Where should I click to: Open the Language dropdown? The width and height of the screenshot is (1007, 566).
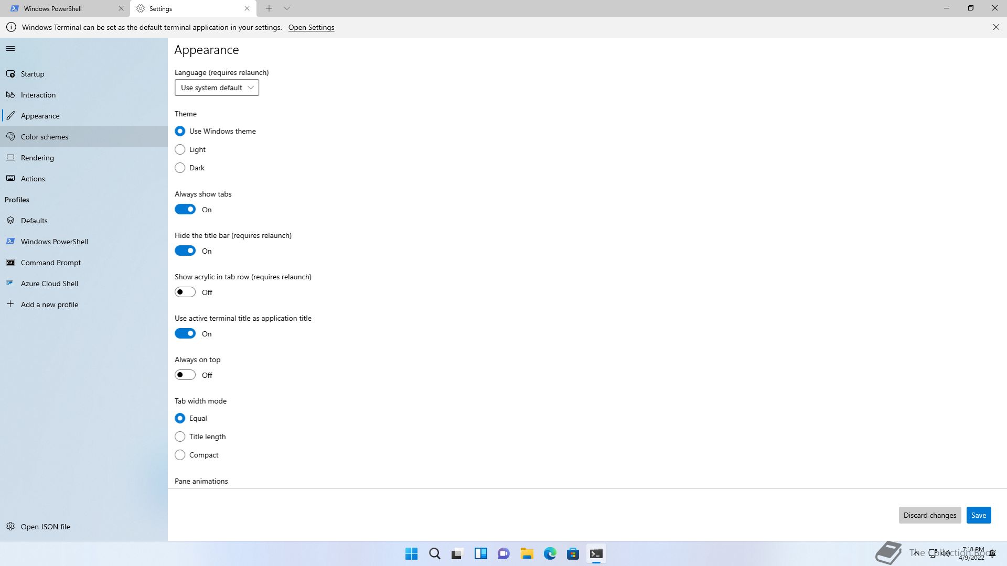click(217, 88)
